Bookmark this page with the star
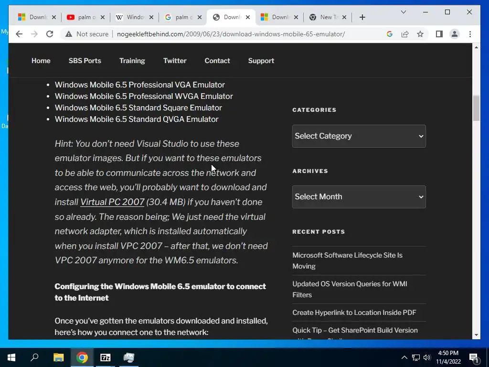 tap(420, 34)
